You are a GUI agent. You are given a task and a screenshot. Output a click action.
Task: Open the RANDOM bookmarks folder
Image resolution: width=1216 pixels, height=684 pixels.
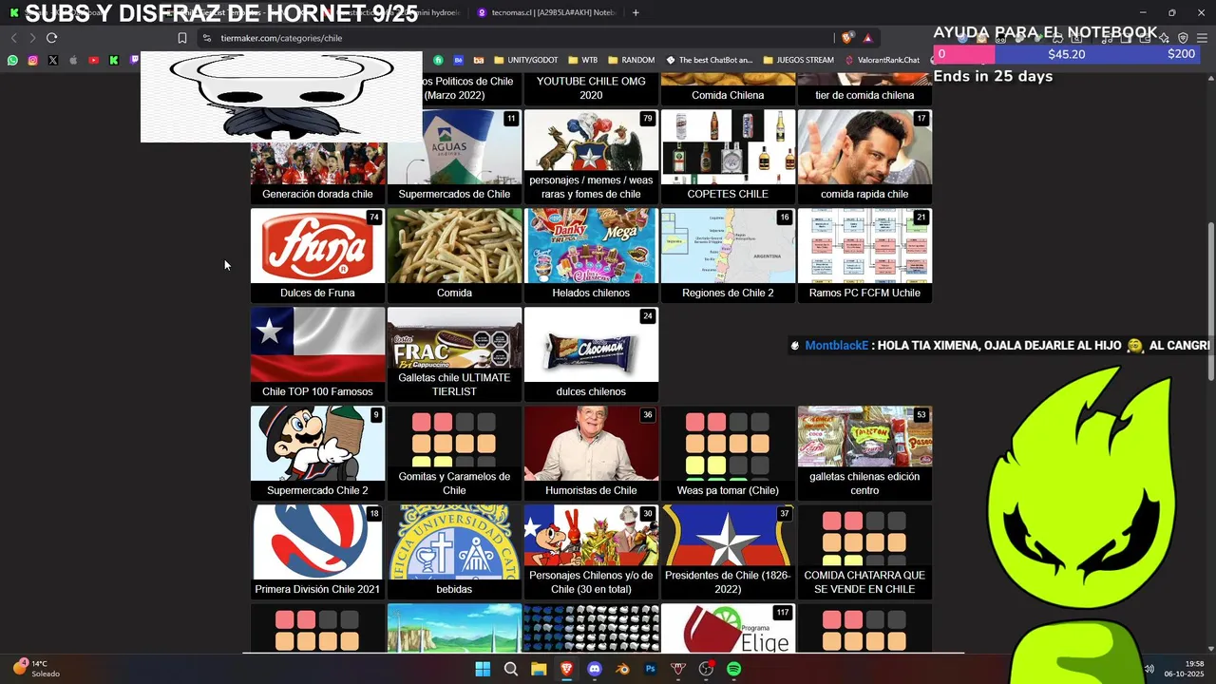point(631,60)
